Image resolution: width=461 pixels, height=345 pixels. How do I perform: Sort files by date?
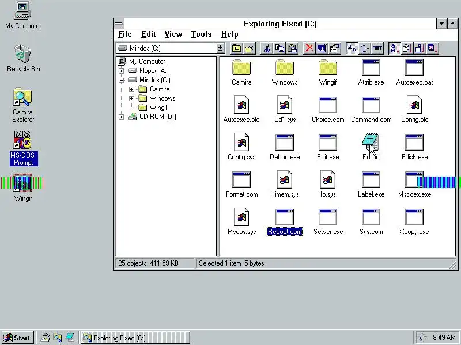(x=433, y=48)
